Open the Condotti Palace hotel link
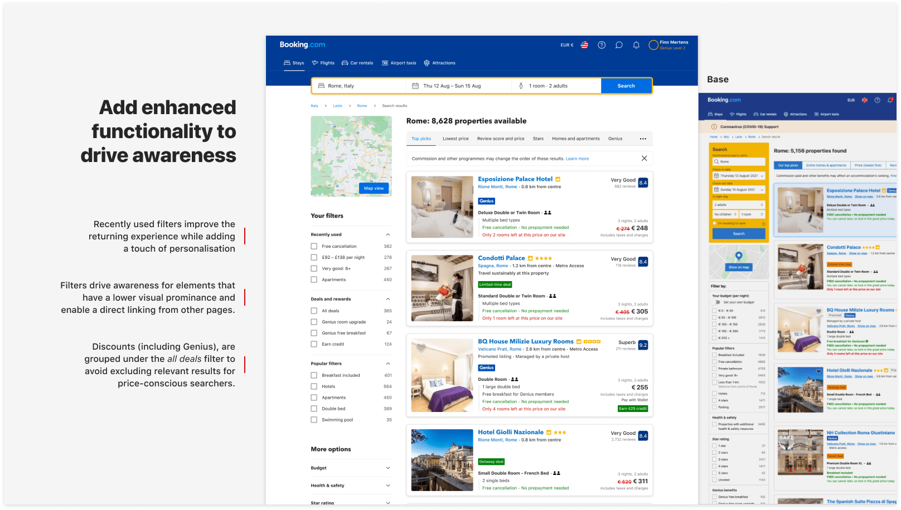The image size is (901, 510). tap(501, 258)
